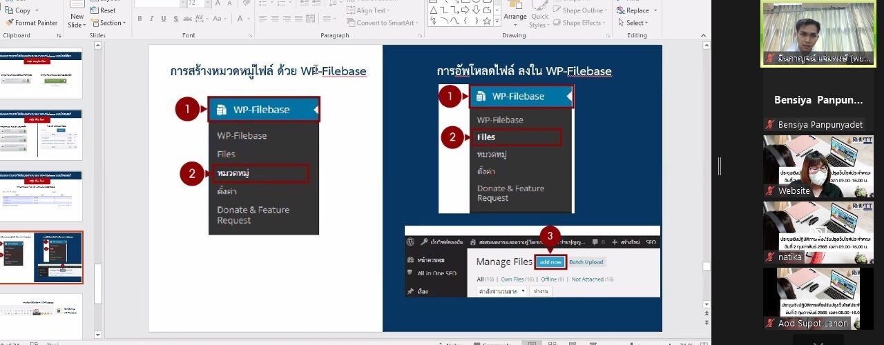The height and width of the screenshot is (345, 884).
Task: Collapse the ribbon with the chevron
Action: click(x=704, y=35)
